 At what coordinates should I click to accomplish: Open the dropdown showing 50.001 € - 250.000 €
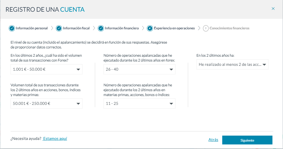point(47,103)
